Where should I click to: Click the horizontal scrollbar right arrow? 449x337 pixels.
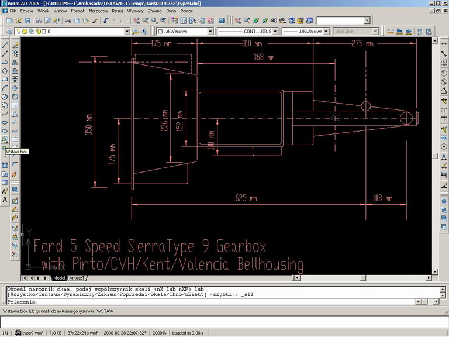click(429, 278)
